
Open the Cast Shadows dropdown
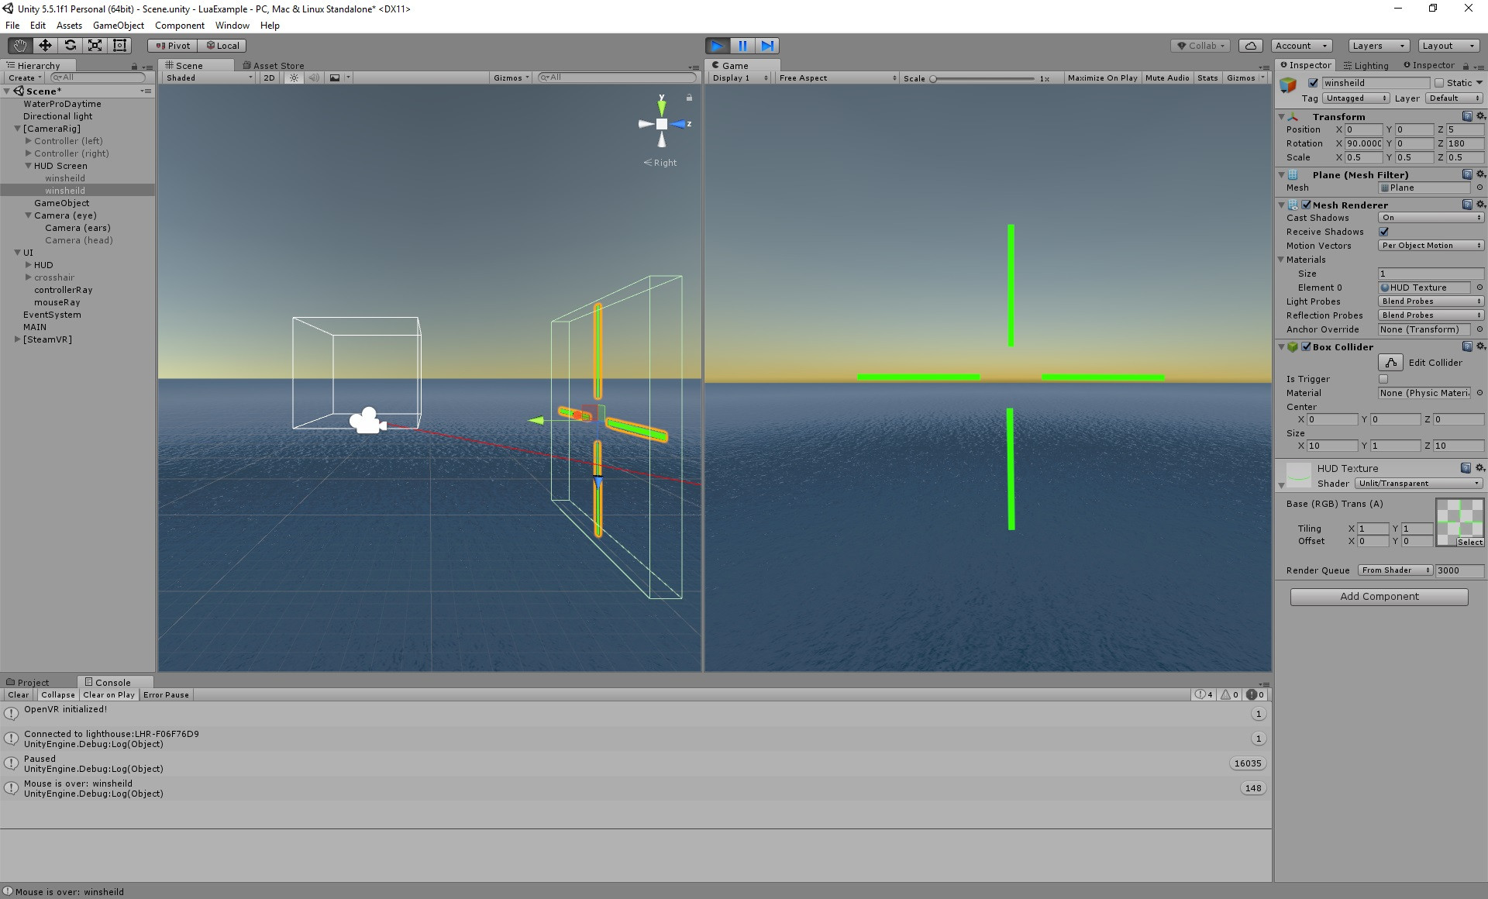click(1431, 218)
